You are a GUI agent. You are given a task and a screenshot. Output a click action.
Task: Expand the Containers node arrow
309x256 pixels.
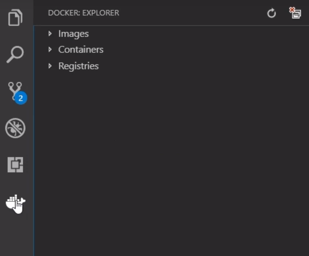pyautogui.click(x=50, y=50)
